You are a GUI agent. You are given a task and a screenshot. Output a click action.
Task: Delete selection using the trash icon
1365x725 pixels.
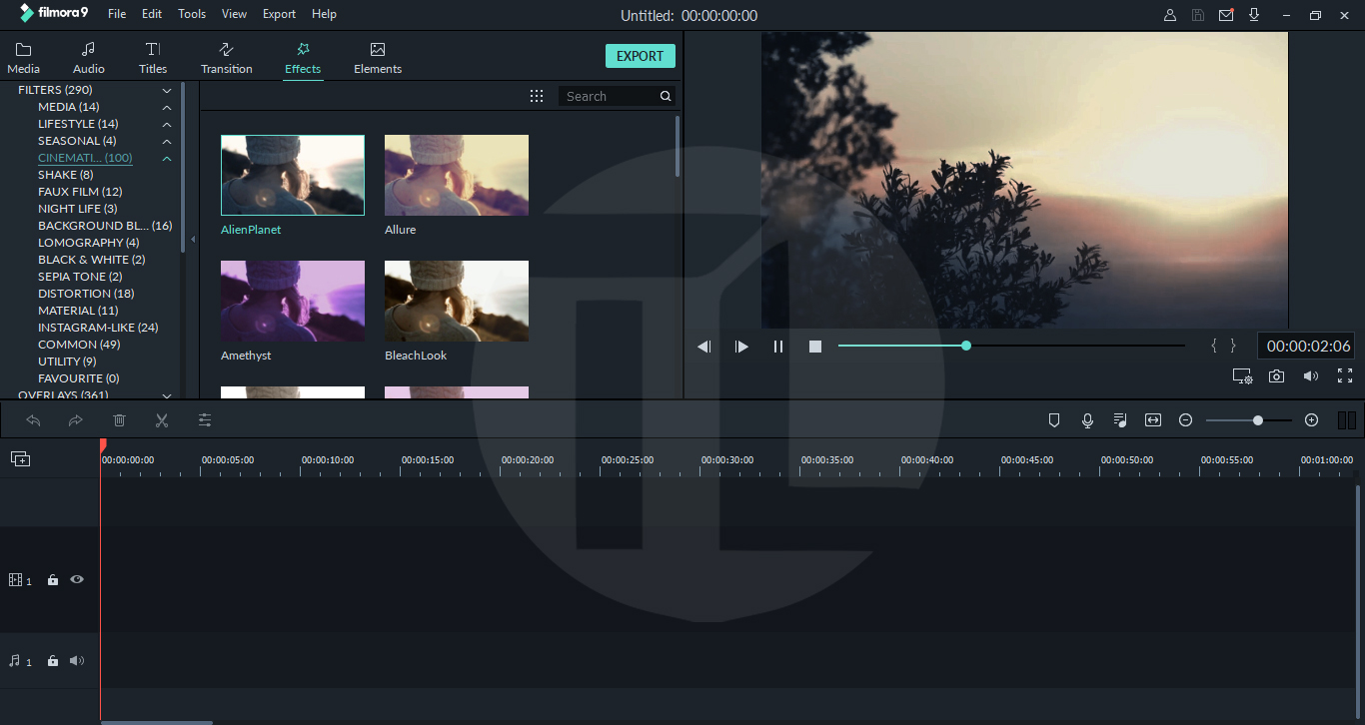pyautogui.click(x=119, y=419)
